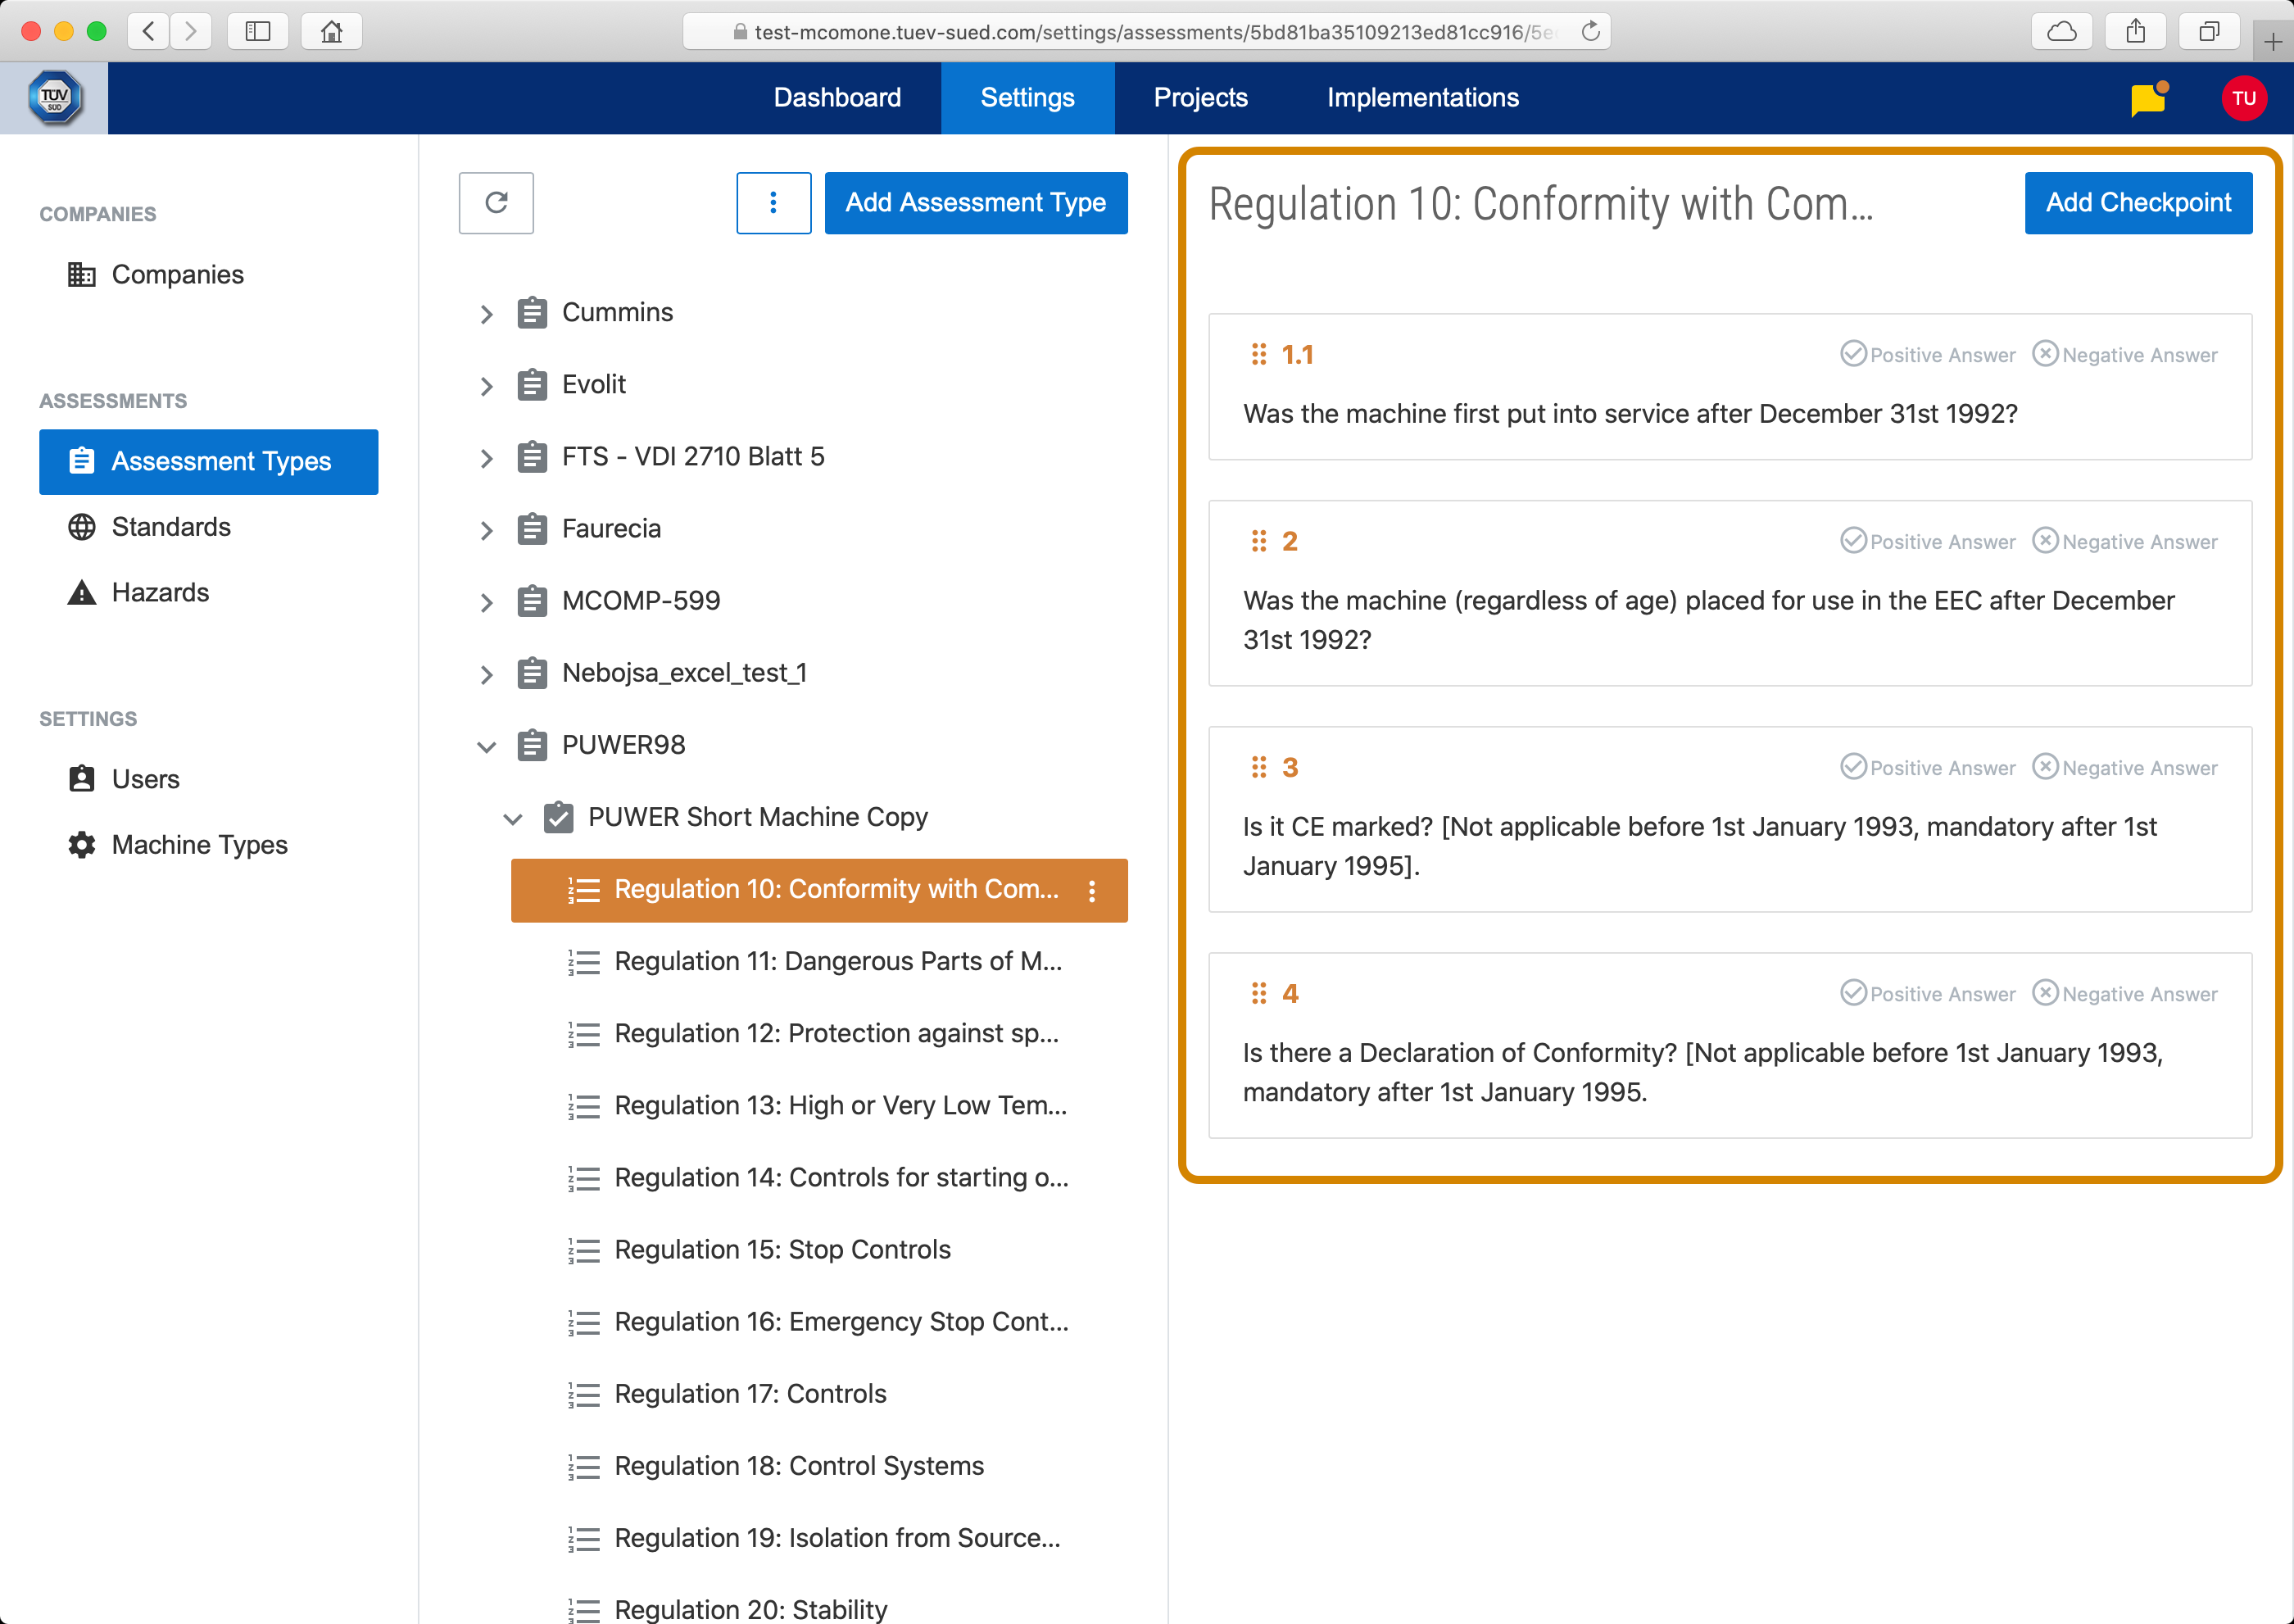Go to the Dashboard tab
Image resolution: width=2294 pixels, height=1624 pixels.
837,98
